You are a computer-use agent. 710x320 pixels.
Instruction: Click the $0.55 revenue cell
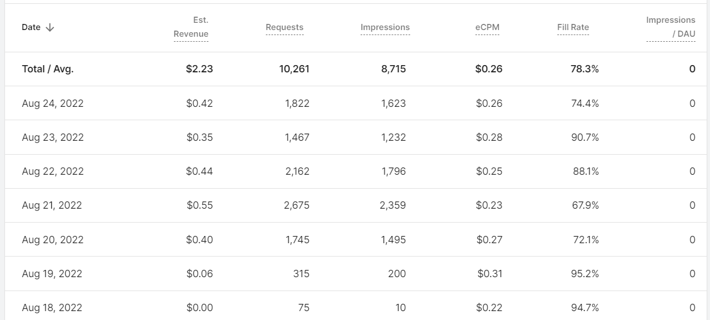[200, 205]
